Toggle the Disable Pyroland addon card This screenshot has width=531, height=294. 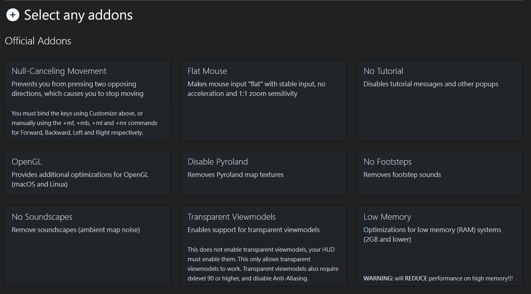(x=264, y=173)
